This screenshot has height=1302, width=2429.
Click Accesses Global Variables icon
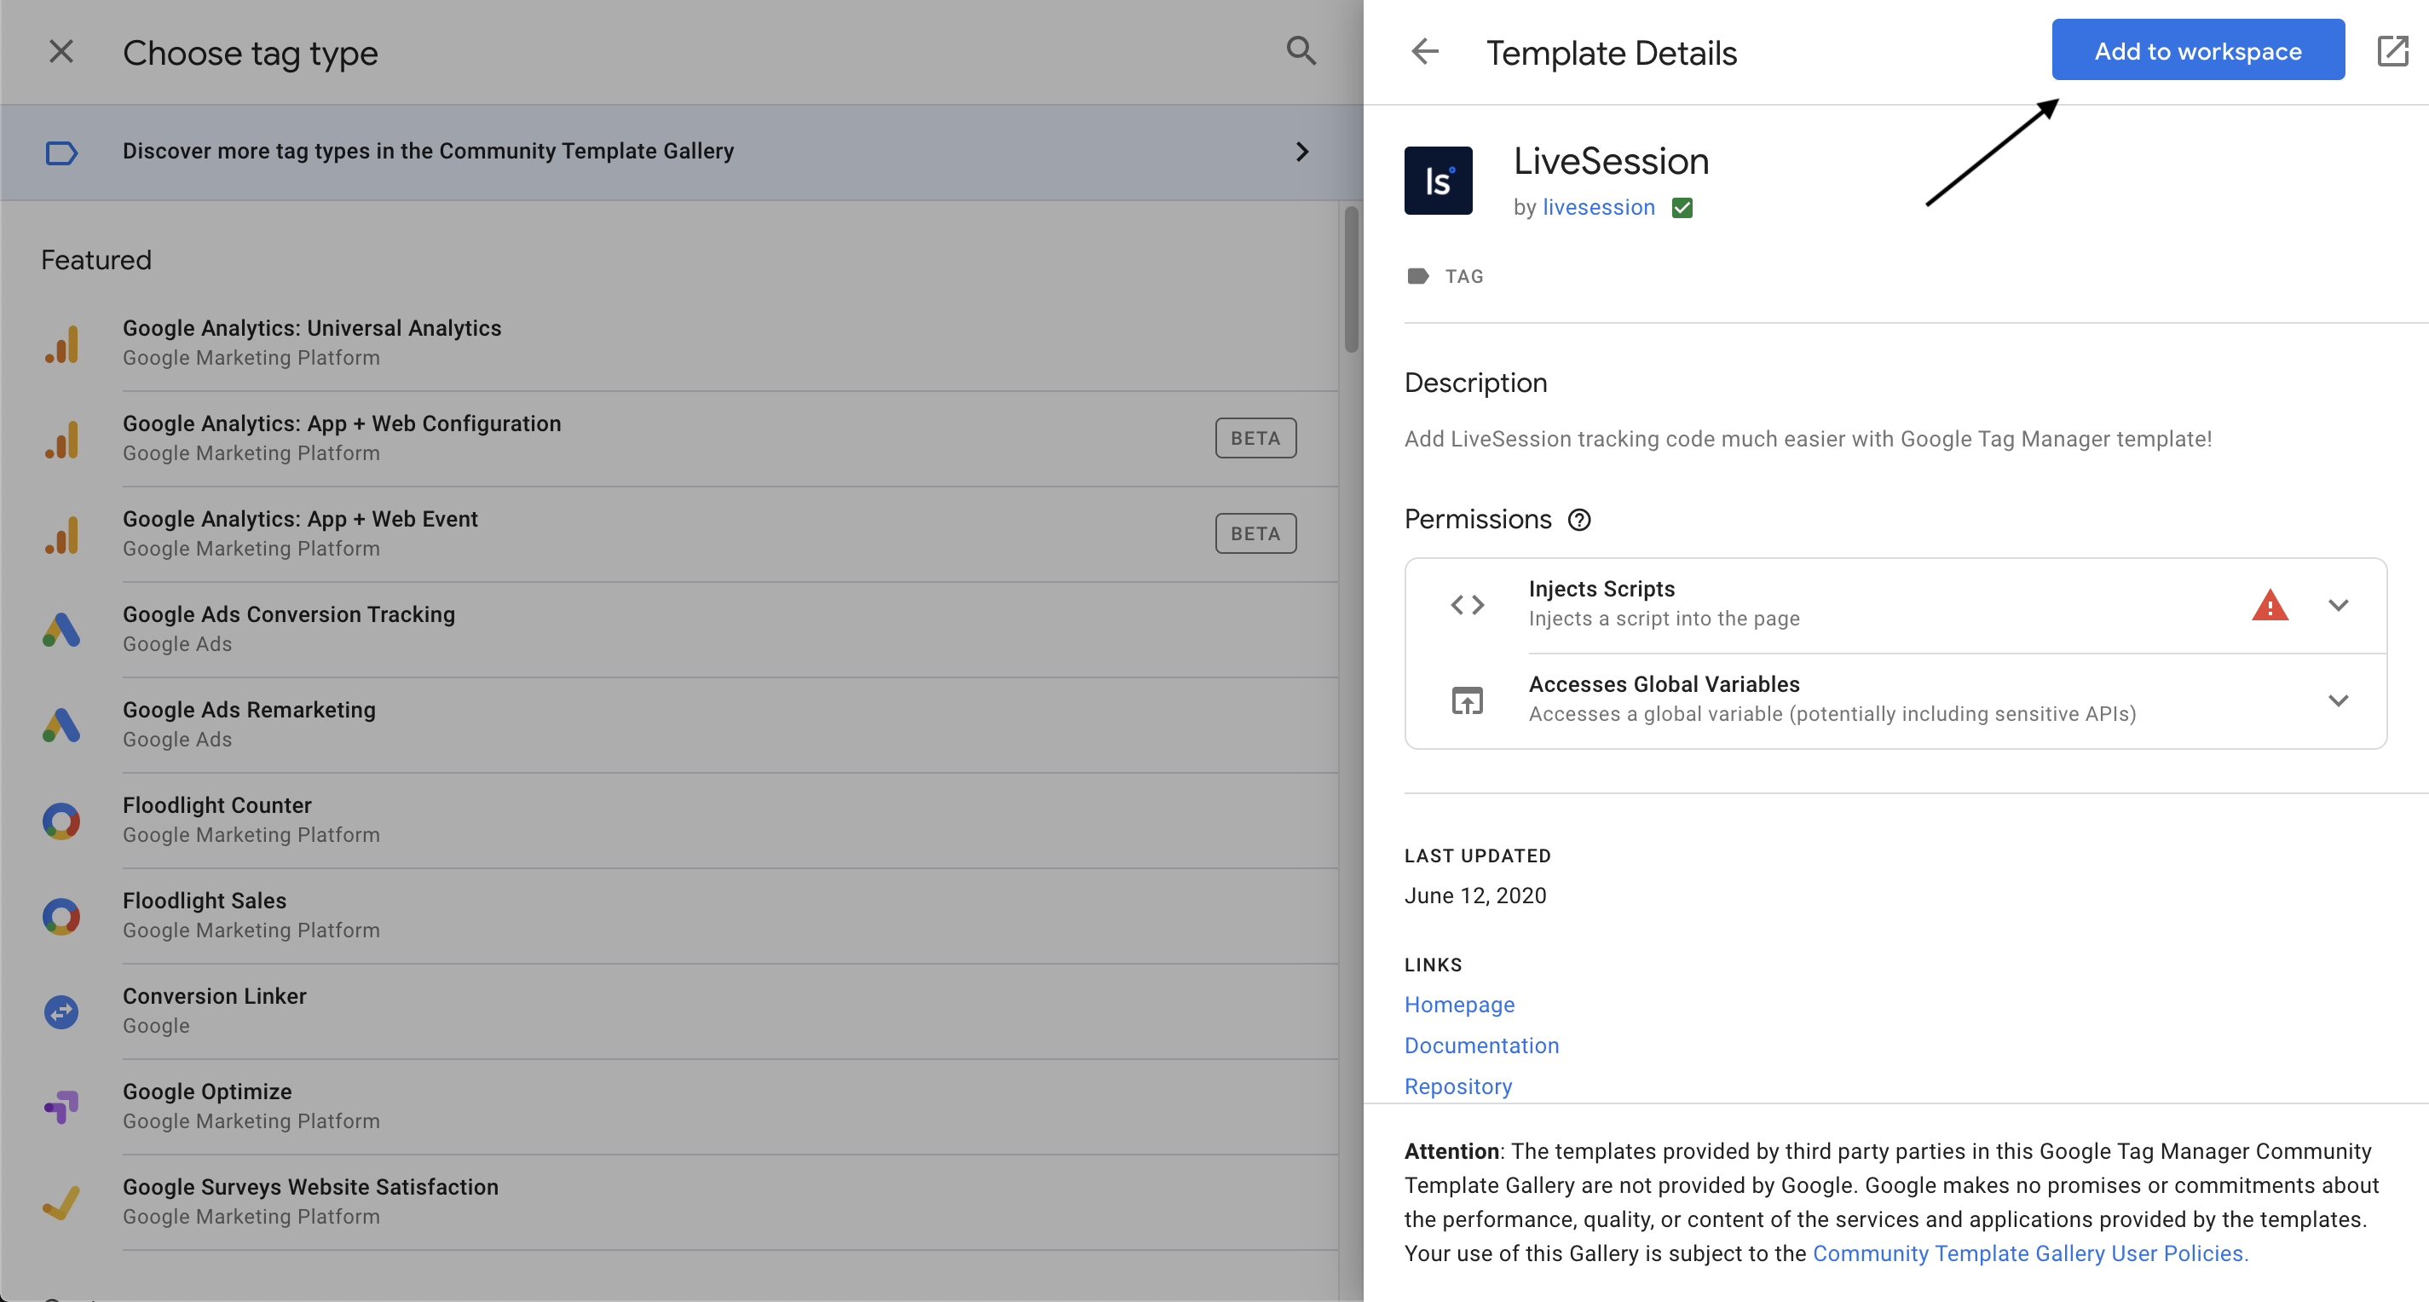1468,700
